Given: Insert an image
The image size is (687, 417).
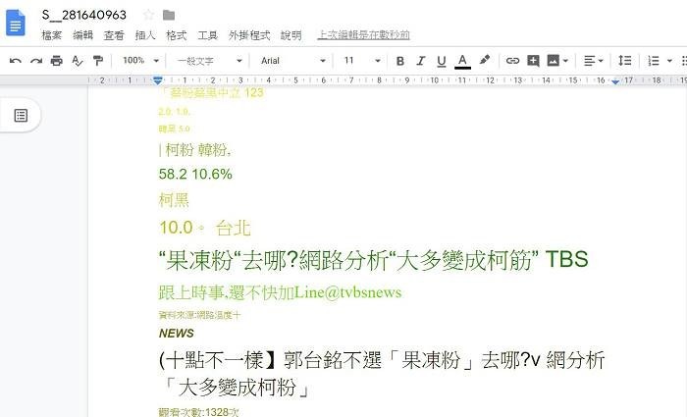Looking at the screenshot, I should coord(553,61).
